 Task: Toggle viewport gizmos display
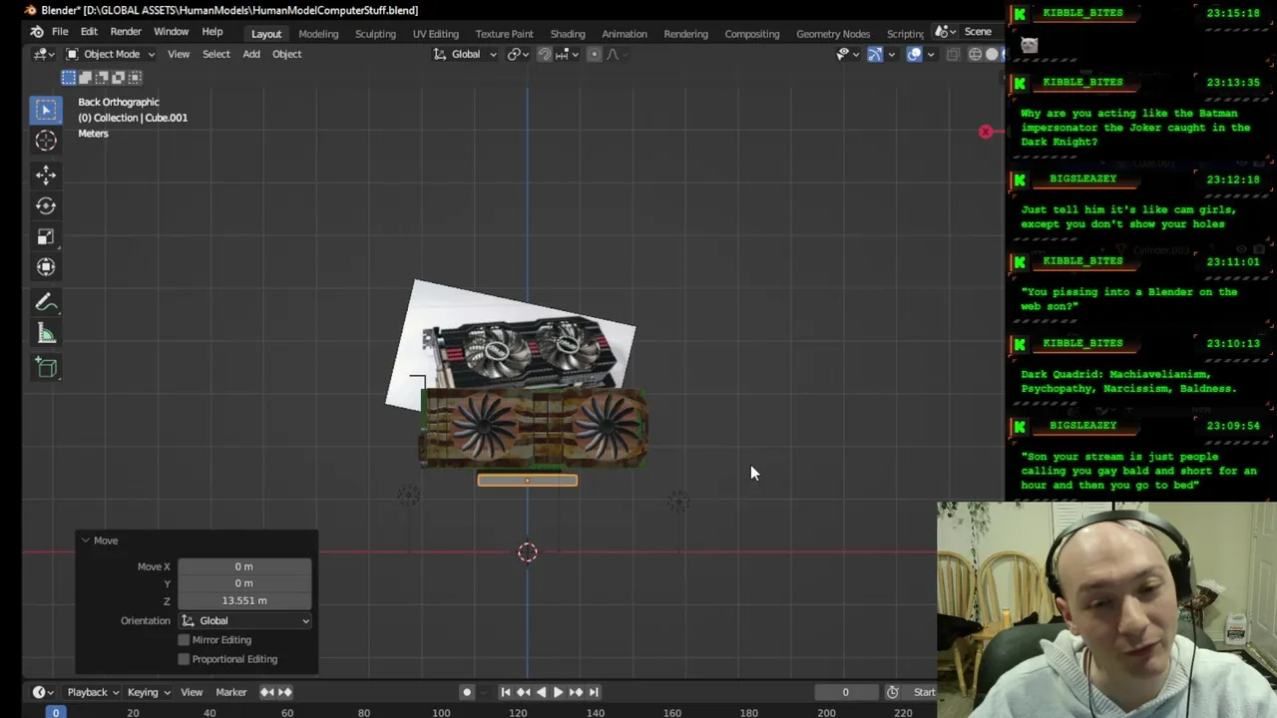click(875, 54)
